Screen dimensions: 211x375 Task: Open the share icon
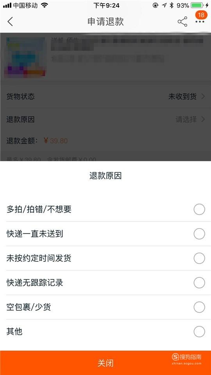(182, 22)
